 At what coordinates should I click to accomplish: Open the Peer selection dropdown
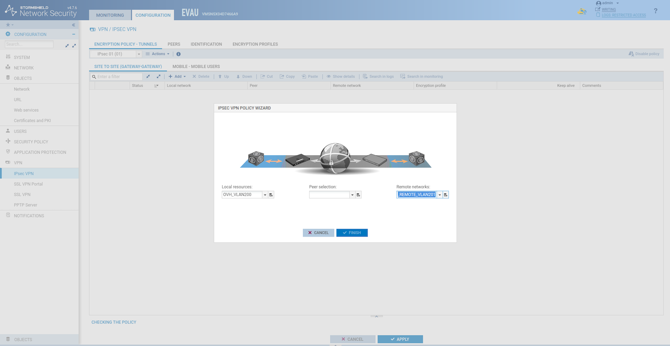tap(352, 195)
